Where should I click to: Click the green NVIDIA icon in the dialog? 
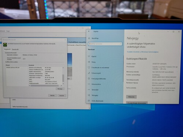tap(5, 45)
